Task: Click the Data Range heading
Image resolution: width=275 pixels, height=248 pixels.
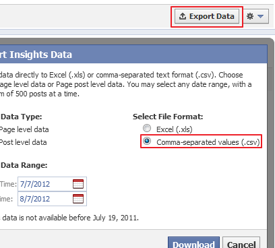Action: pyautogui.click(x=24, y=165)
